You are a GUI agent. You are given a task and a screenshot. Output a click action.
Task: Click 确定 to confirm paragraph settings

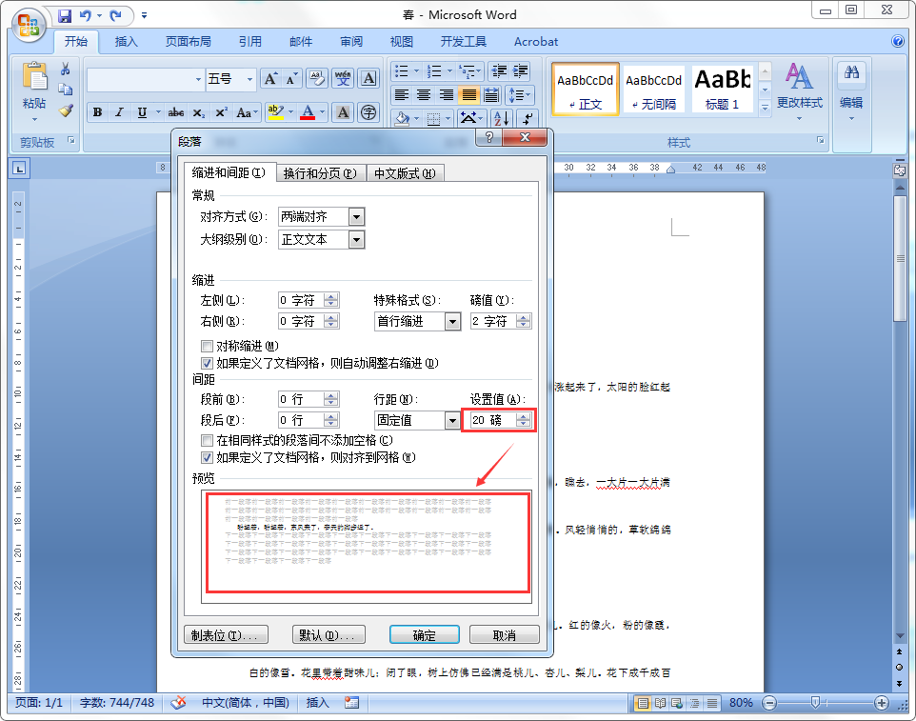[x=424, y=635]
